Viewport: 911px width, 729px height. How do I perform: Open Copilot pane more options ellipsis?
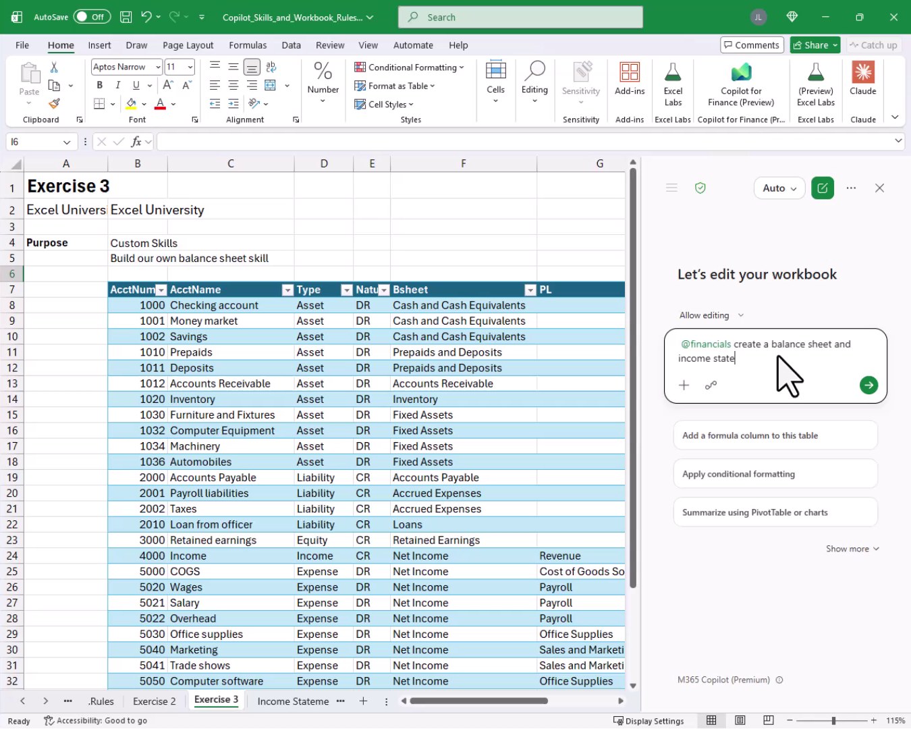pyautogui.click(x=851, y=188)
